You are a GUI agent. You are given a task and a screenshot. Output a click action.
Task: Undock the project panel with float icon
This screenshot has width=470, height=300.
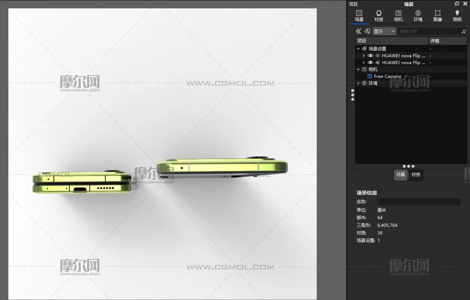pyautogui.click(x=457, y=4)
